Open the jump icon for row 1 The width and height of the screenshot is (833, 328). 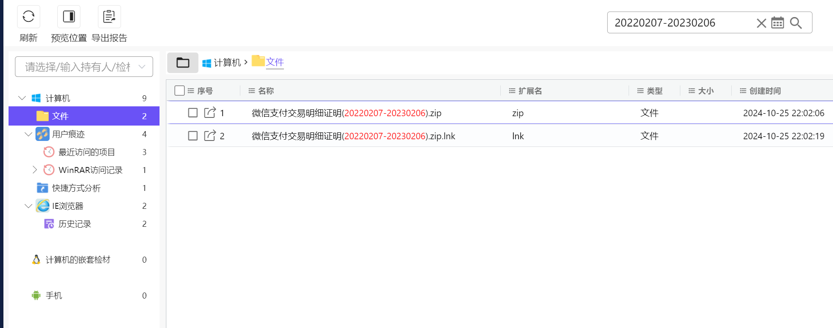click(210, 113)
